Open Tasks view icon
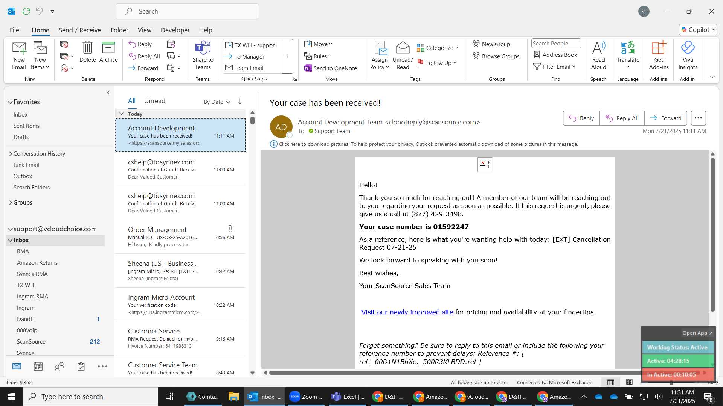The height and width of the screenshot is (406, 723). point(81,367)
